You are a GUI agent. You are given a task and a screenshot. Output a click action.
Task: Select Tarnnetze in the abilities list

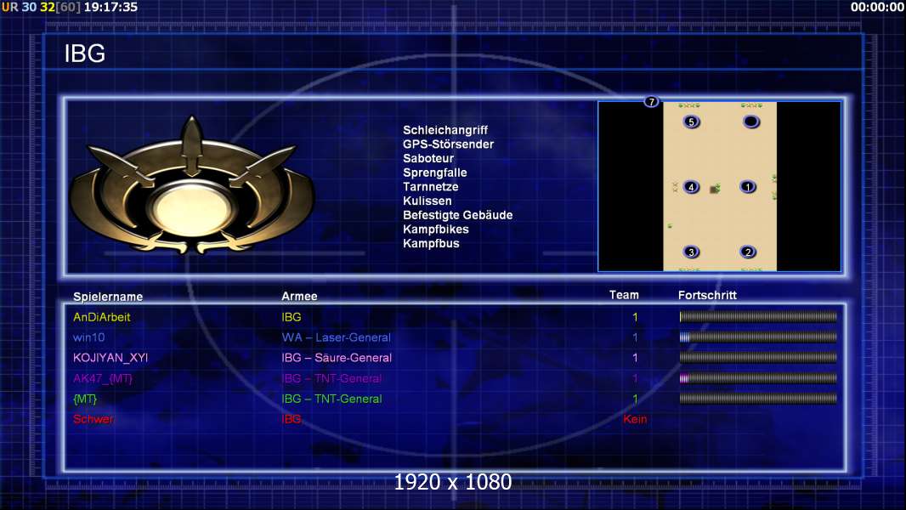coord(430,186)
